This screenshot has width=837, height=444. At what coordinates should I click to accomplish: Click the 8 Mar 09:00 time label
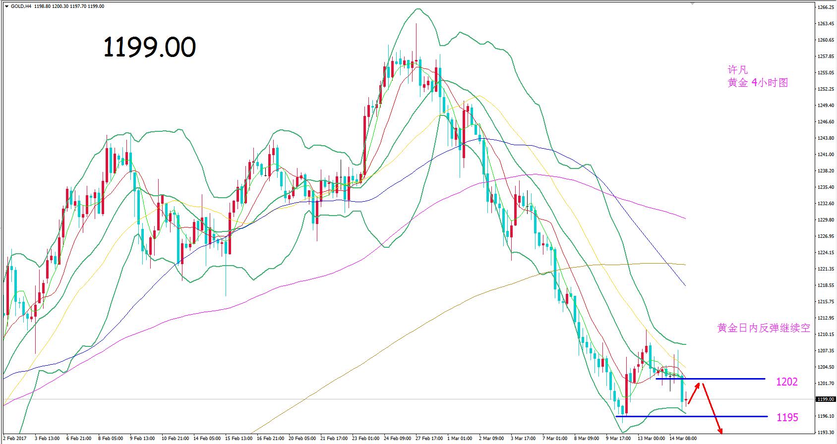click(587, 439)
